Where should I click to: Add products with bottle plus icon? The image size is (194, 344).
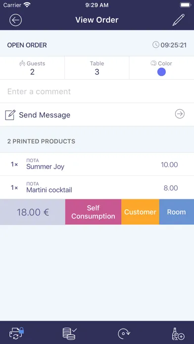178,334
